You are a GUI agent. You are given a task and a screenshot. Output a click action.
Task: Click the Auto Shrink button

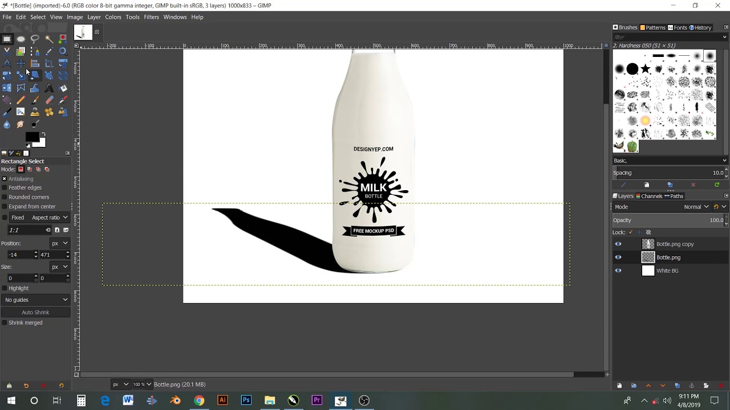(35, 313)
